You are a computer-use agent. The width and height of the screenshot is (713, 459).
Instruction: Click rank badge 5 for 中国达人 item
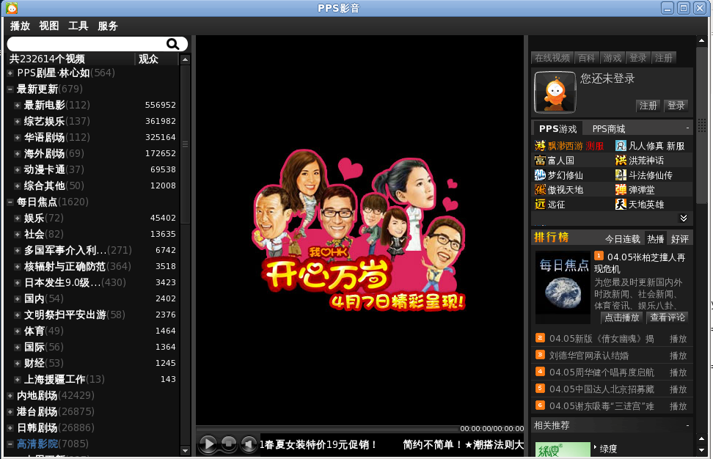click(540, 388)
